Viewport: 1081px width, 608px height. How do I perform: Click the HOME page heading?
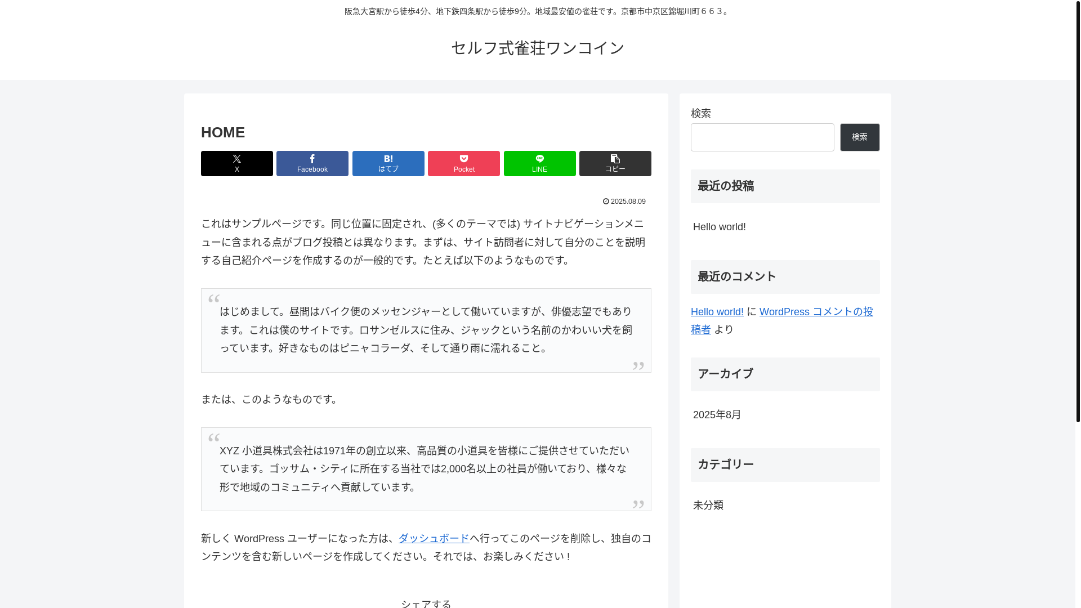pyautogui.click(x=223, y=132)
